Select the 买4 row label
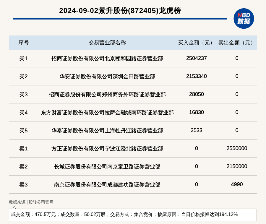The image size is (266, 224). pos(23,113)
